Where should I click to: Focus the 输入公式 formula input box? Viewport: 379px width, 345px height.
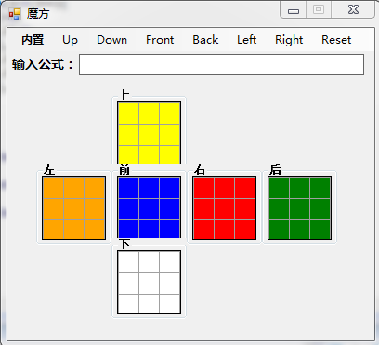pyautogui.click(x=221, y=64)
